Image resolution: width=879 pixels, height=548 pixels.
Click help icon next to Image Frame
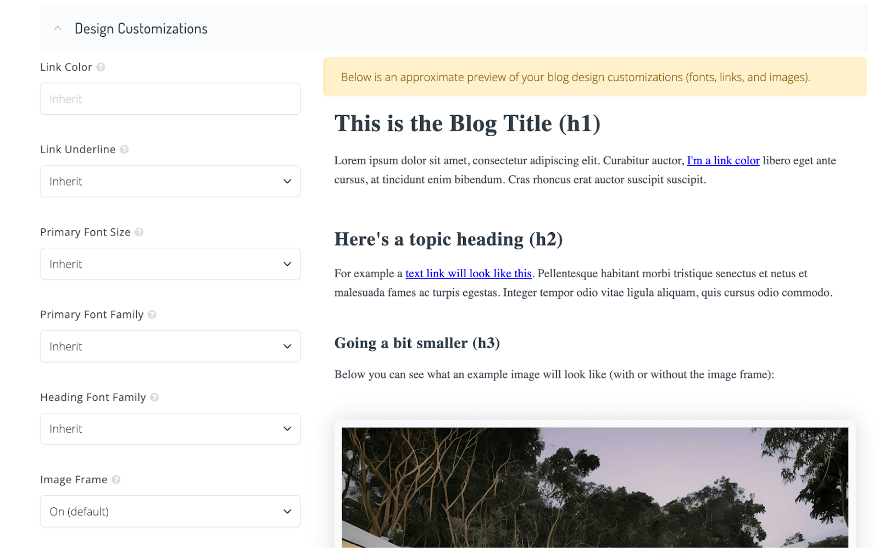[116, 479]
